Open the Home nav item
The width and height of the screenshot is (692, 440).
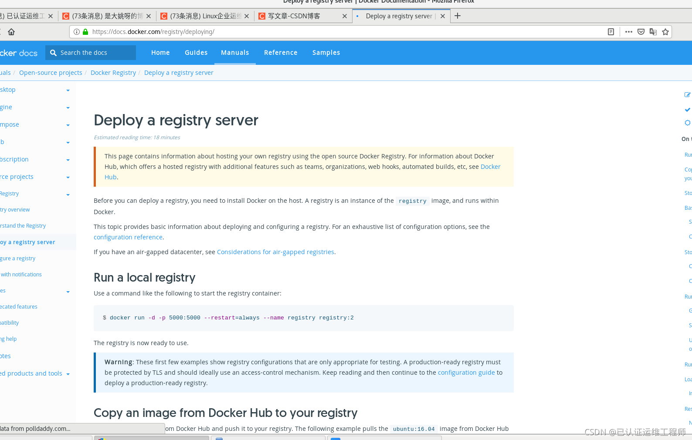pyautogui.click(x=160, y=53)
